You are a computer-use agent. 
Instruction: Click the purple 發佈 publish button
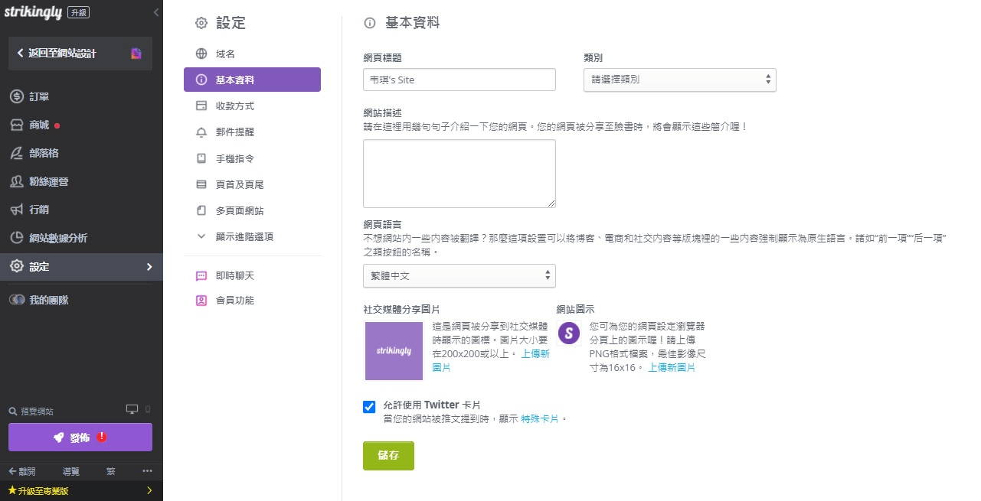click(x=80, y=437)
